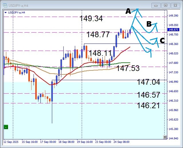Click the 12 Sep 2025 date on time axis
This screenshot has width=183, height=148.
click(x=11, y=142)
